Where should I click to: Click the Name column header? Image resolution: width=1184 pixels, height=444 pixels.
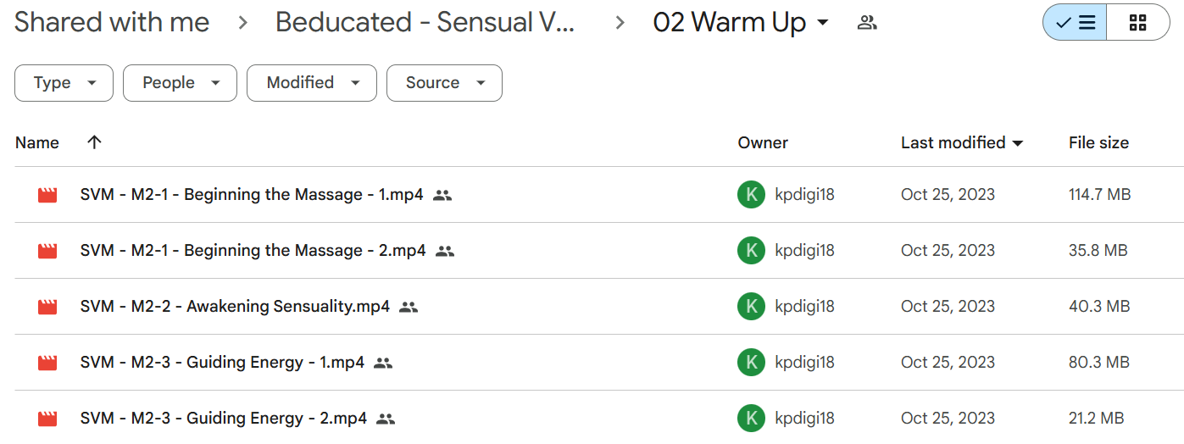pyautogui.click(x=37, y=142)
